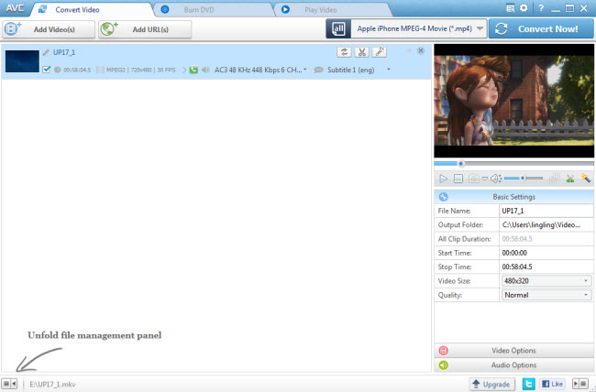Click the UP17_1 file title text

click(x=64, y=52)
